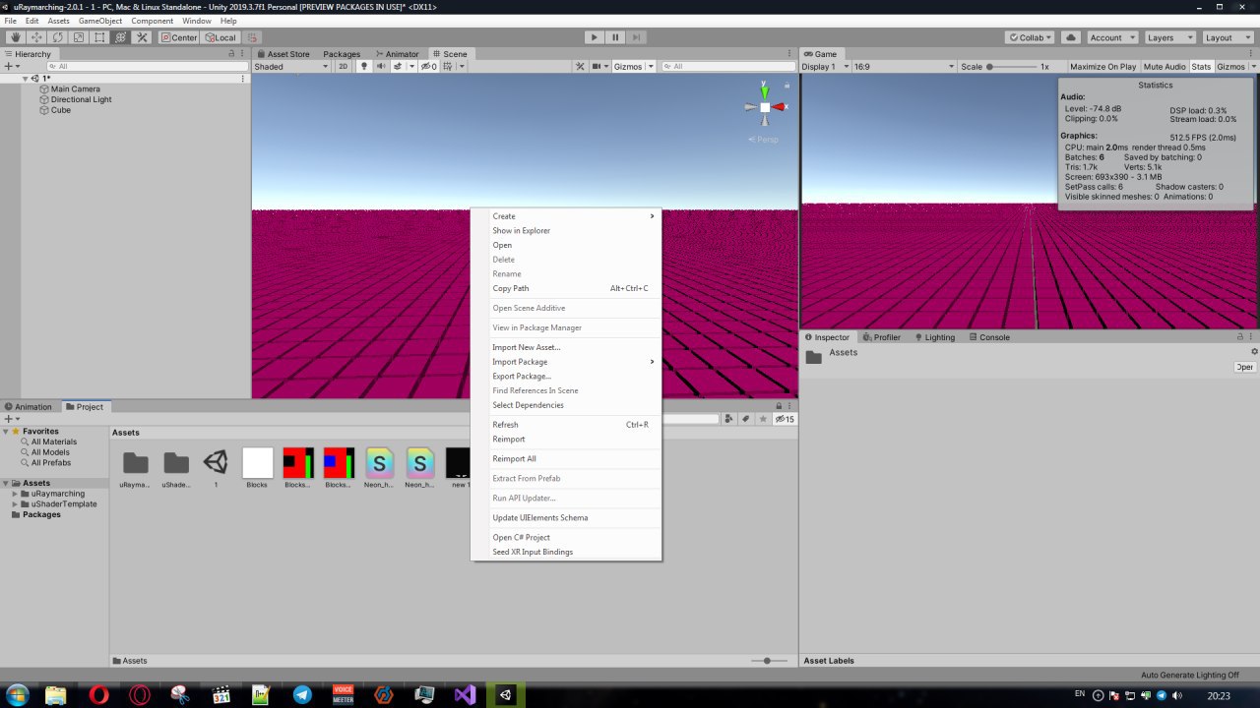Adjust the Project icon size slider
The height and width of the screenshot is (708, 1260).
tap(769, 661)
